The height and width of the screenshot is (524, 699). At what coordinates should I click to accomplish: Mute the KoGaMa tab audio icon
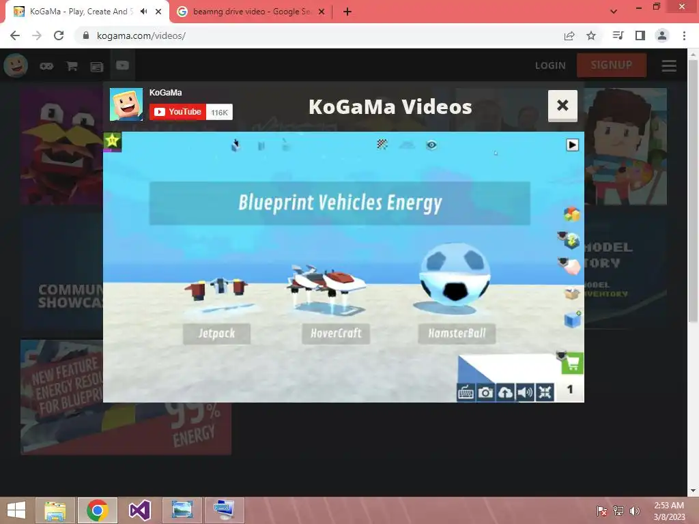[x=143, y=12]
